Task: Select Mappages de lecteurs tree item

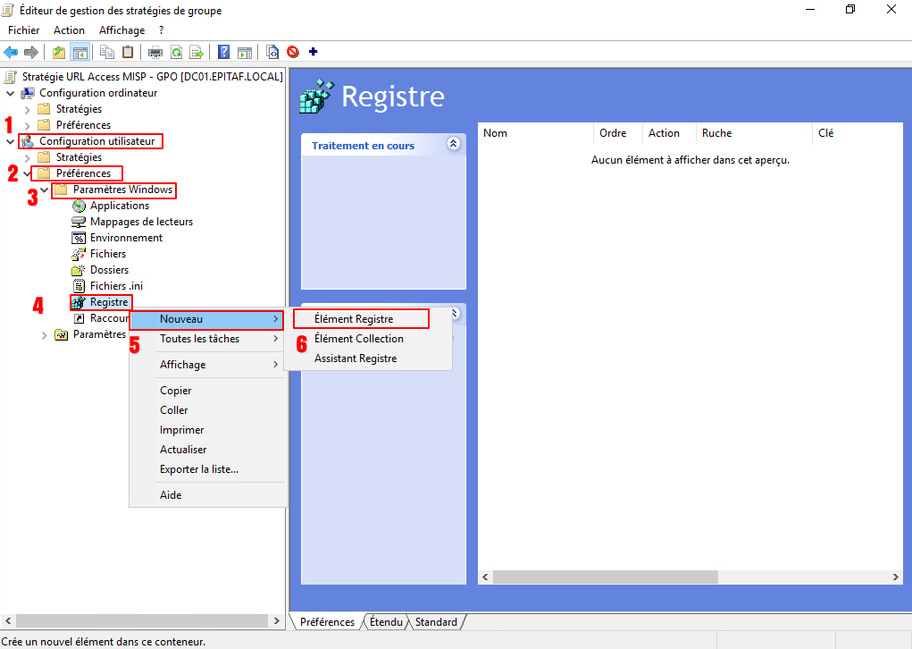Action: (141, 222)
